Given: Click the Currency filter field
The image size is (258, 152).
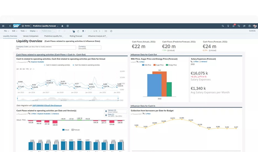Looking at the screenshot, I should 89,47.
